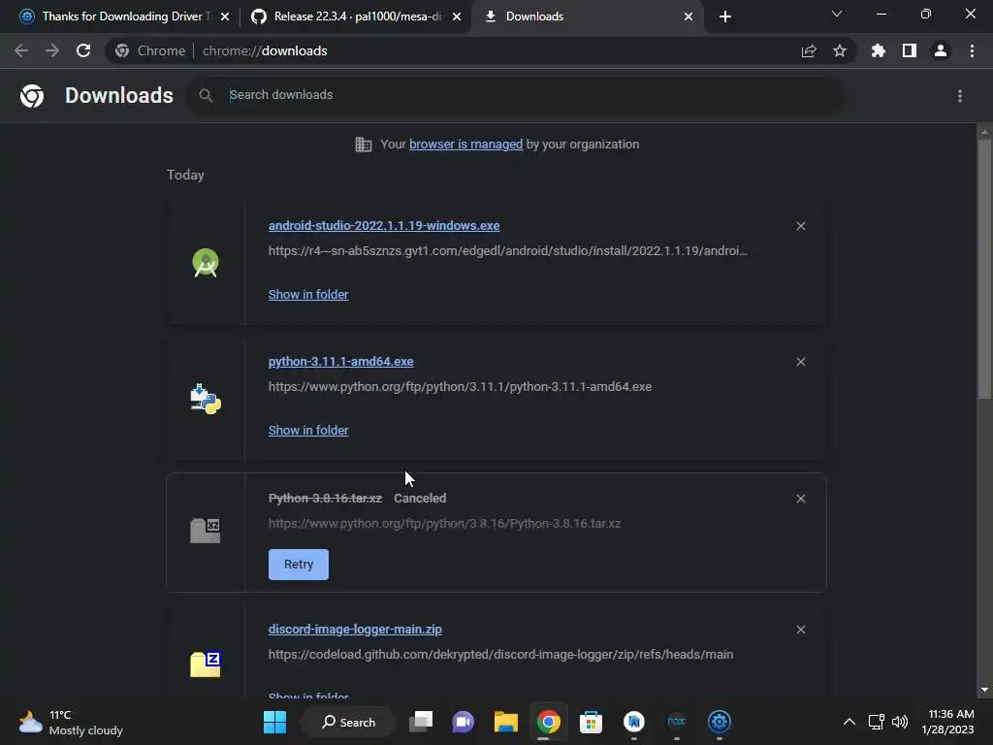Select the Downloads tab
The width and height of the screenshot is (993, 745).
[x=588, y=16]
